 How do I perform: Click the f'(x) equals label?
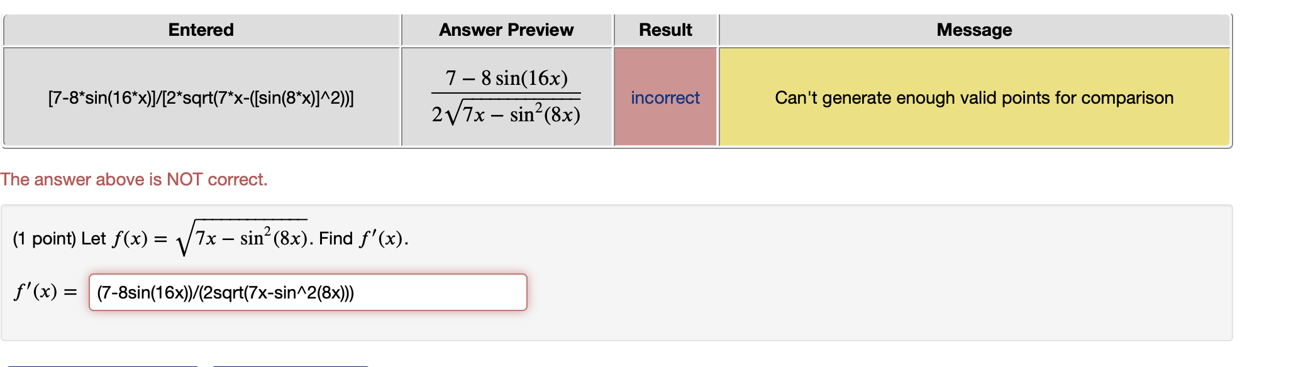(44, 291)
